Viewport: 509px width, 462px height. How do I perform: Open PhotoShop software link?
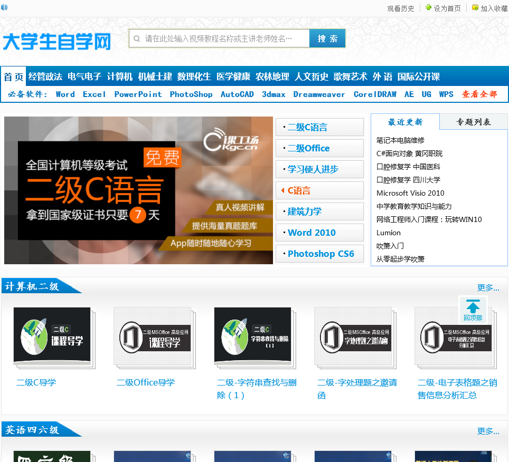click(x=191, y=94)
